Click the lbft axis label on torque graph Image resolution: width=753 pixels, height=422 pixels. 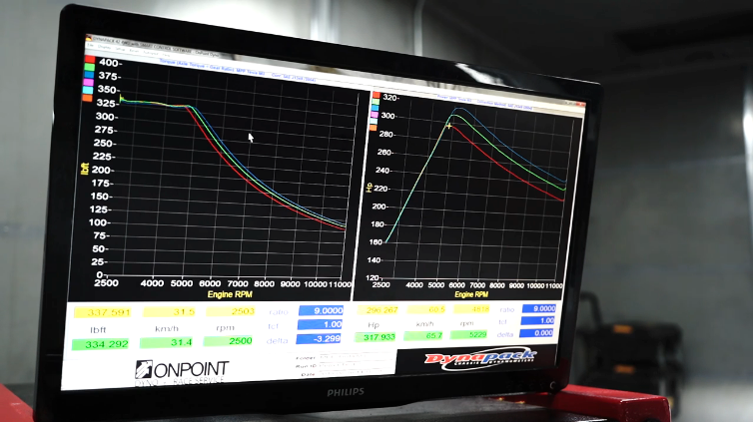(85, 169)
